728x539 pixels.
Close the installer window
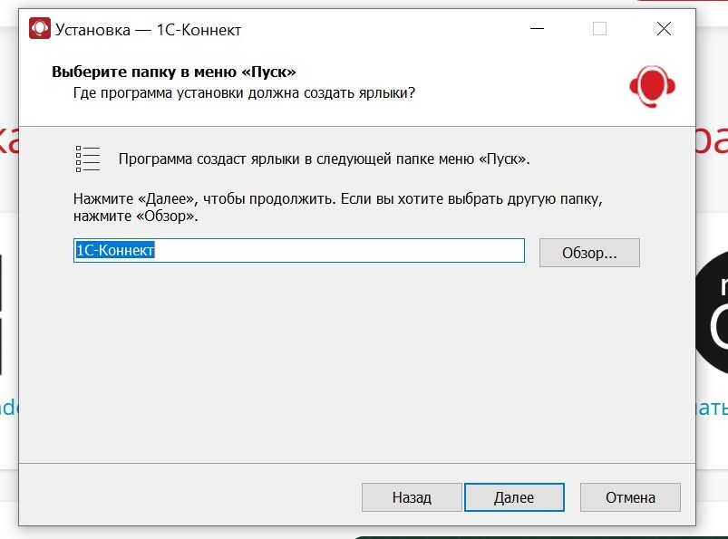click(664, 29)
